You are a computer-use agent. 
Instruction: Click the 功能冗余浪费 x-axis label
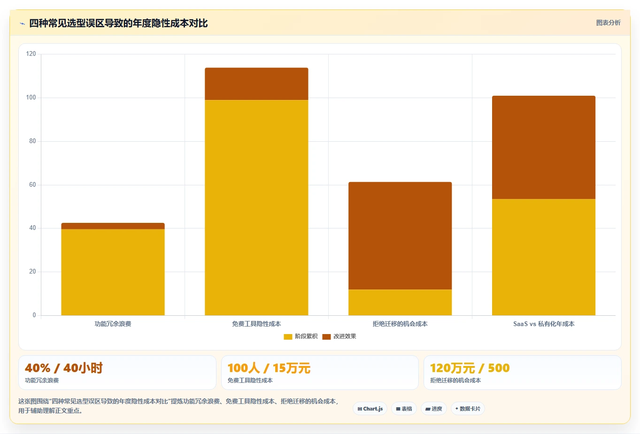point(113,324)
